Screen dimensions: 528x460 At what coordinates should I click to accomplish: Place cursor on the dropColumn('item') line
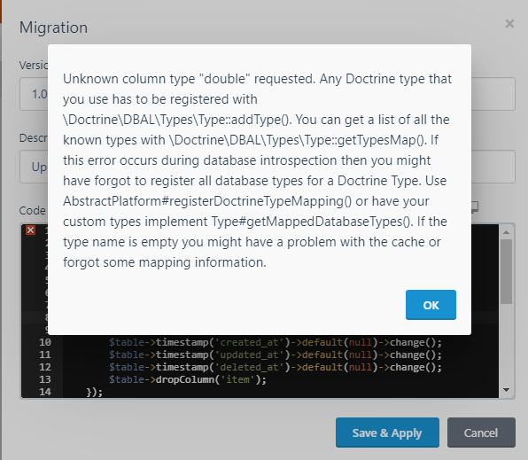[188, 379]
